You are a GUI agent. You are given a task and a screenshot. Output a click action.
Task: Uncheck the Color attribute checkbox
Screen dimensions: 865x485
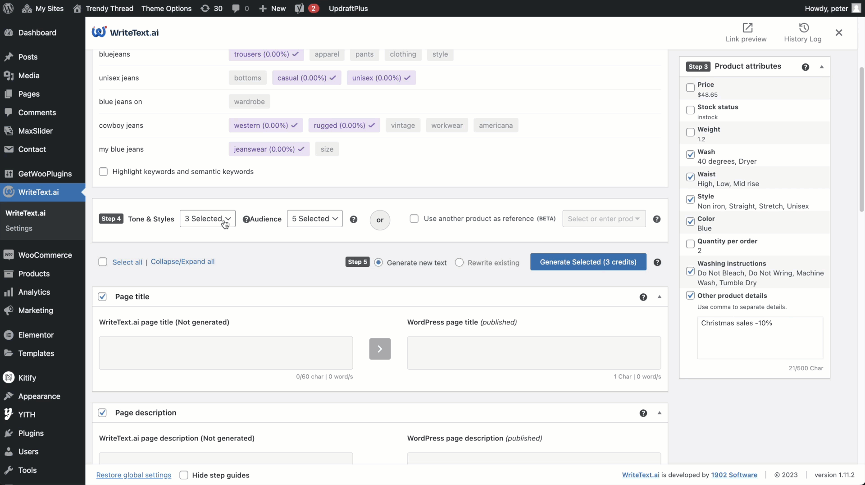pos(690,222)
